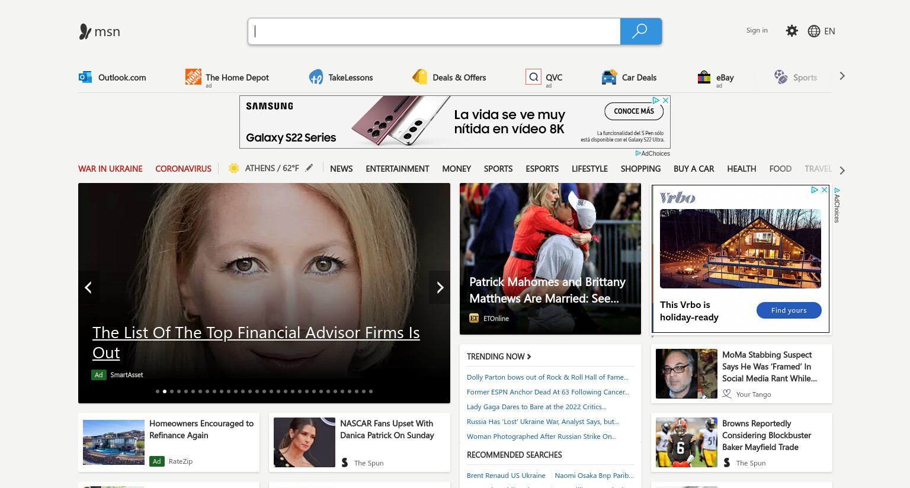Click Sign in link
The image size is (910, 488).
tap(757, 30)
